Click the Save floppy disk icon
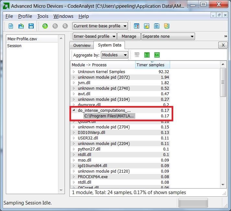Image resolution: width=231 pixels, height=211 pixels. point(31,26)
